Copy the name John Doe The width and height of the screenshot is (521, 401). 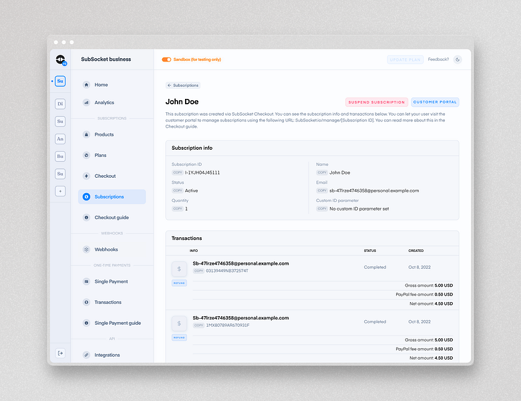[x=322, y=172]
